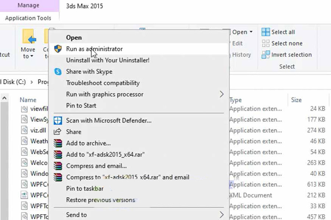Image resolution: width=331 pixels, height=220 pixels.
Task: Open the Manage ribbon tab
Action: point(28,5)
